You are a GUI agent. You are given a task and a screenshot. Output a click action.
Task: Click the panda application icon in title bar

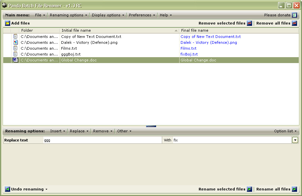(x=4, y=5)
